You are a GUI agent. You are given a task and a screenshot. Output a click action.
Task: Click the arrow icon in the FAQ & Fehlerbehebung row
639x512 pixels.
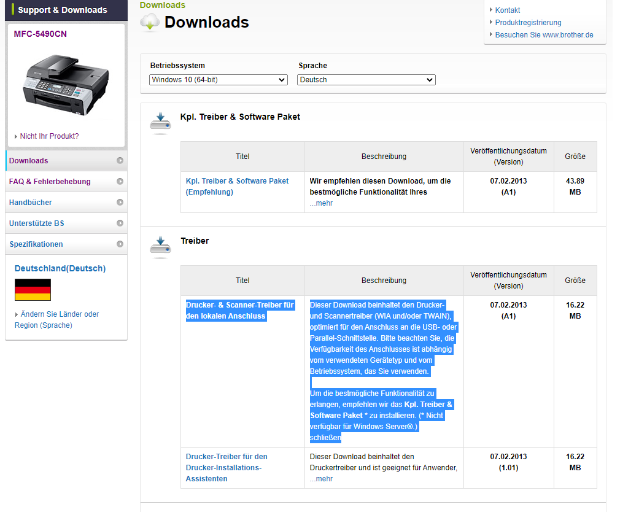120,181
